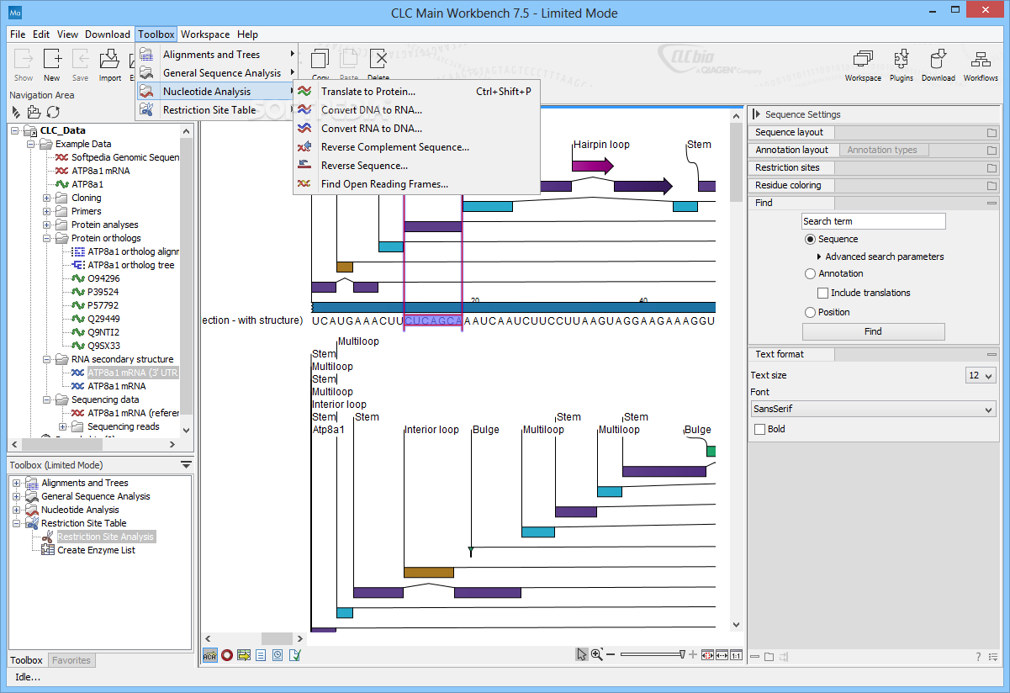Open the Workflows toolbar icon

pyautogui.click(x=981, y=65)
